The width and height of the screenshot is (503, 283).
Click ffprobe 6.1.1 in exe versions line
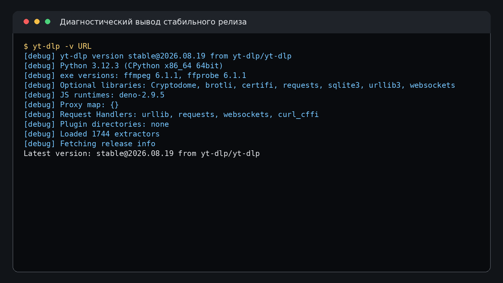217,75
